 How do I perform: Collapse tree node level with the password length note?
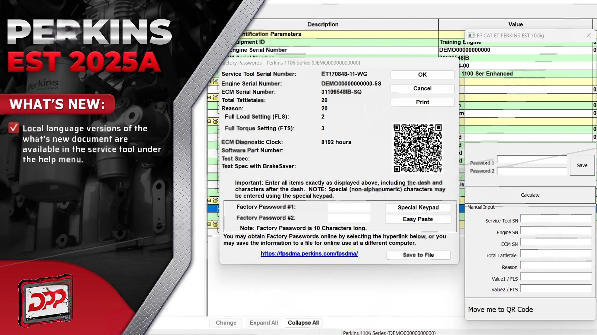pyautogui.click(x=209, y=224)
